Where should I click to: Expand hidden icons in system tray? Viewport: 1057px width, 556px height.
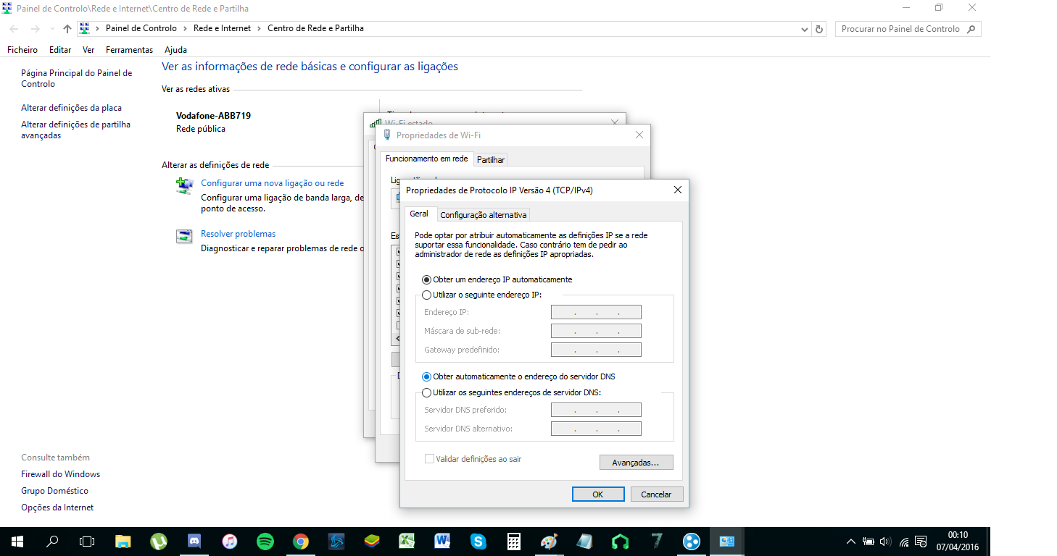pos(850,541)
